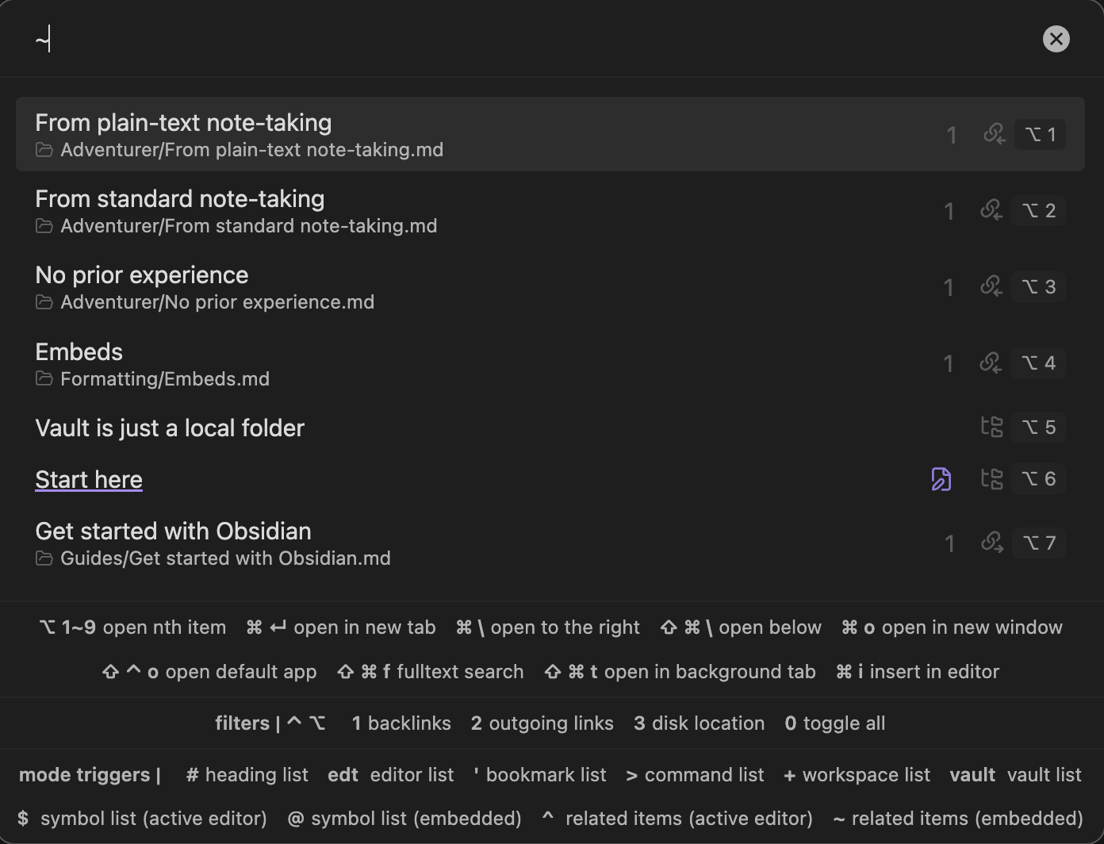Image resolution: width=1104 pixels, height=844 pixels.
Task: Open the Embeds note result
Action: tap(550, 363)
